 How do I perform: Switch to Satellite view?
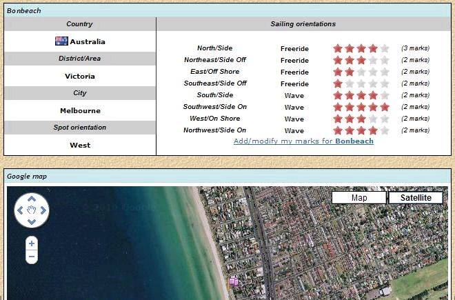pos(415,198)
